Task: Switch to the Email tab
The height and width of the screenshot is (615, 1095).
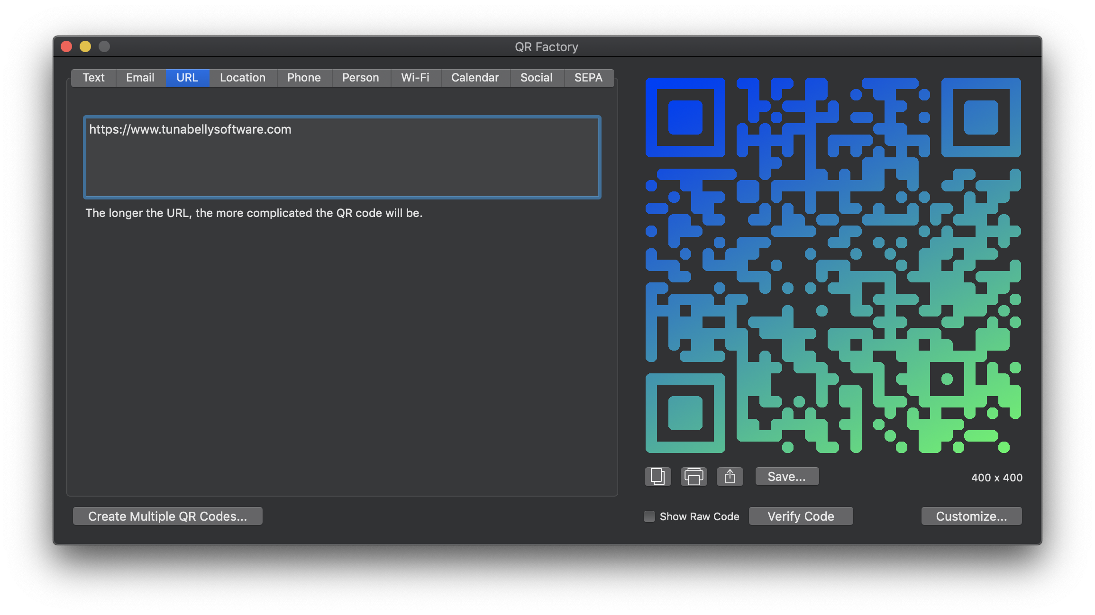Action: (x=140, y=77)
